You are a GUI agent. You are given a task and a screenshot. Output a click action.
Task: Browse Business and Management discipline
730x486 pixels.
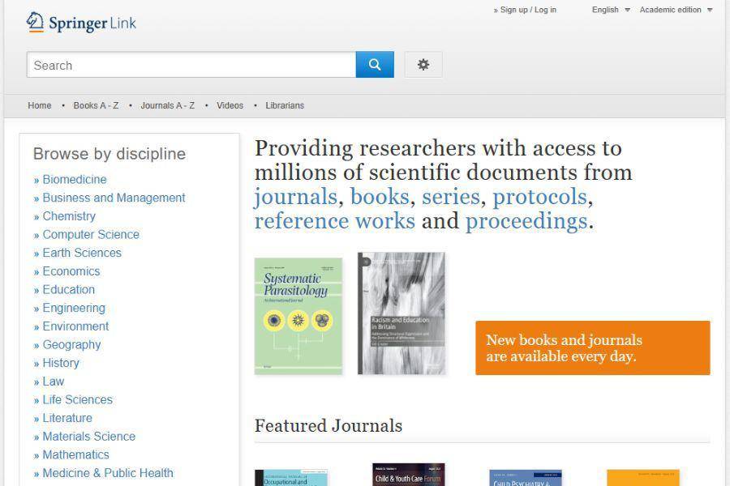click(x=114, y=198)
